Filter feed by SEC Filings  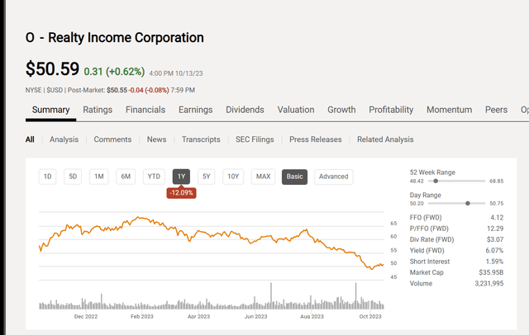tap(255, 139)
